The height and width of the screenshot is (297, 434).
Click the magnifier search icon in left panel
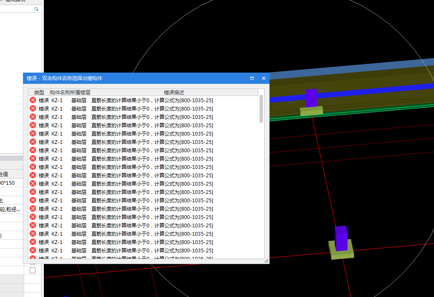click(36, 9)
